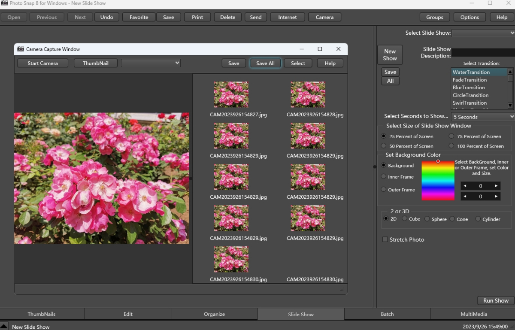This screenshot has height=330, width=515.
Task: Select the Sphere 3D mode
Action: click(427, 219)
